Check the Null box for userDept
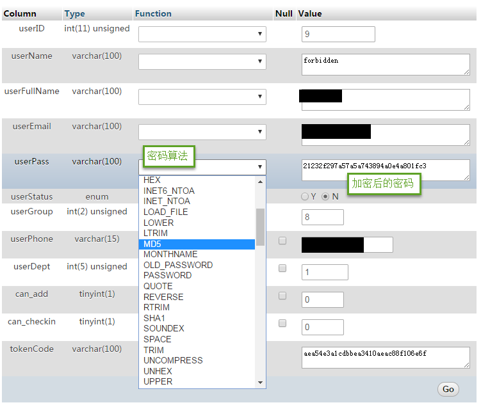Viewport: 481px width, 405px height. tap(282, 269)
